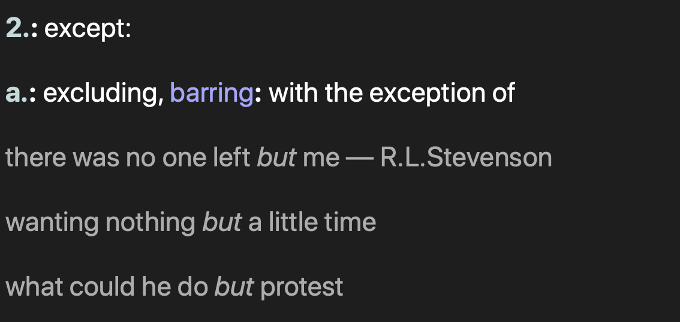Click italic 'but' in the Stevenson quote
Screen dimensions: 680x322
pos(276,157)
